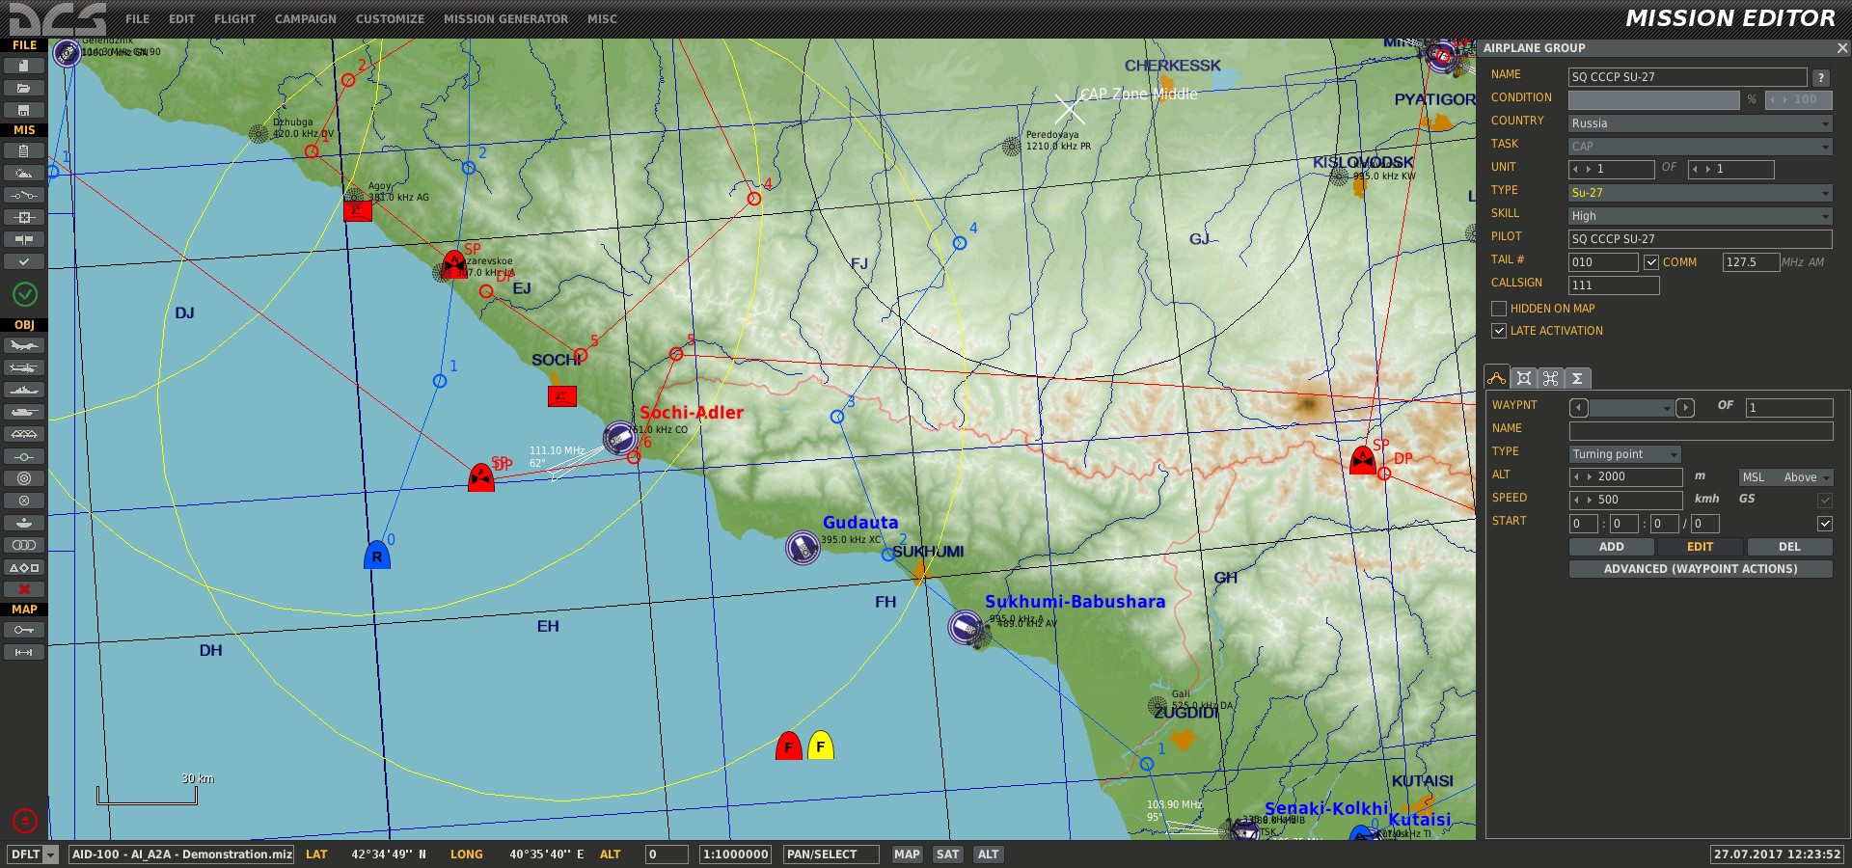1852x868 pixels.
Task: Open the Country dropdown showing Russia
Action: click(x=1700, y=123)
